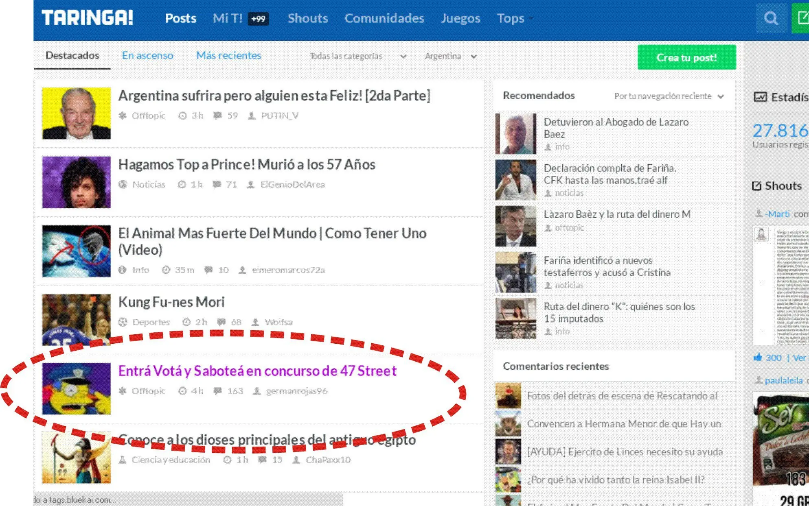Open post Entrá Votá y Saboteá en concurso
Viewport: 809px width, 506px height.
pyautogui.click(x=257, y=371)
